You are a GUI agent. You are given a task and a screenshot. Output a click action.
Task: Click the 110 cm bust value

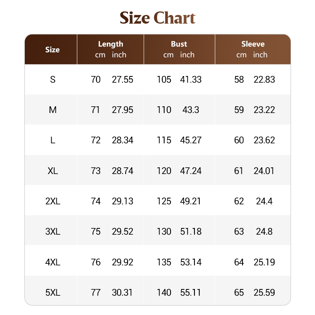[x=164, y=110]
